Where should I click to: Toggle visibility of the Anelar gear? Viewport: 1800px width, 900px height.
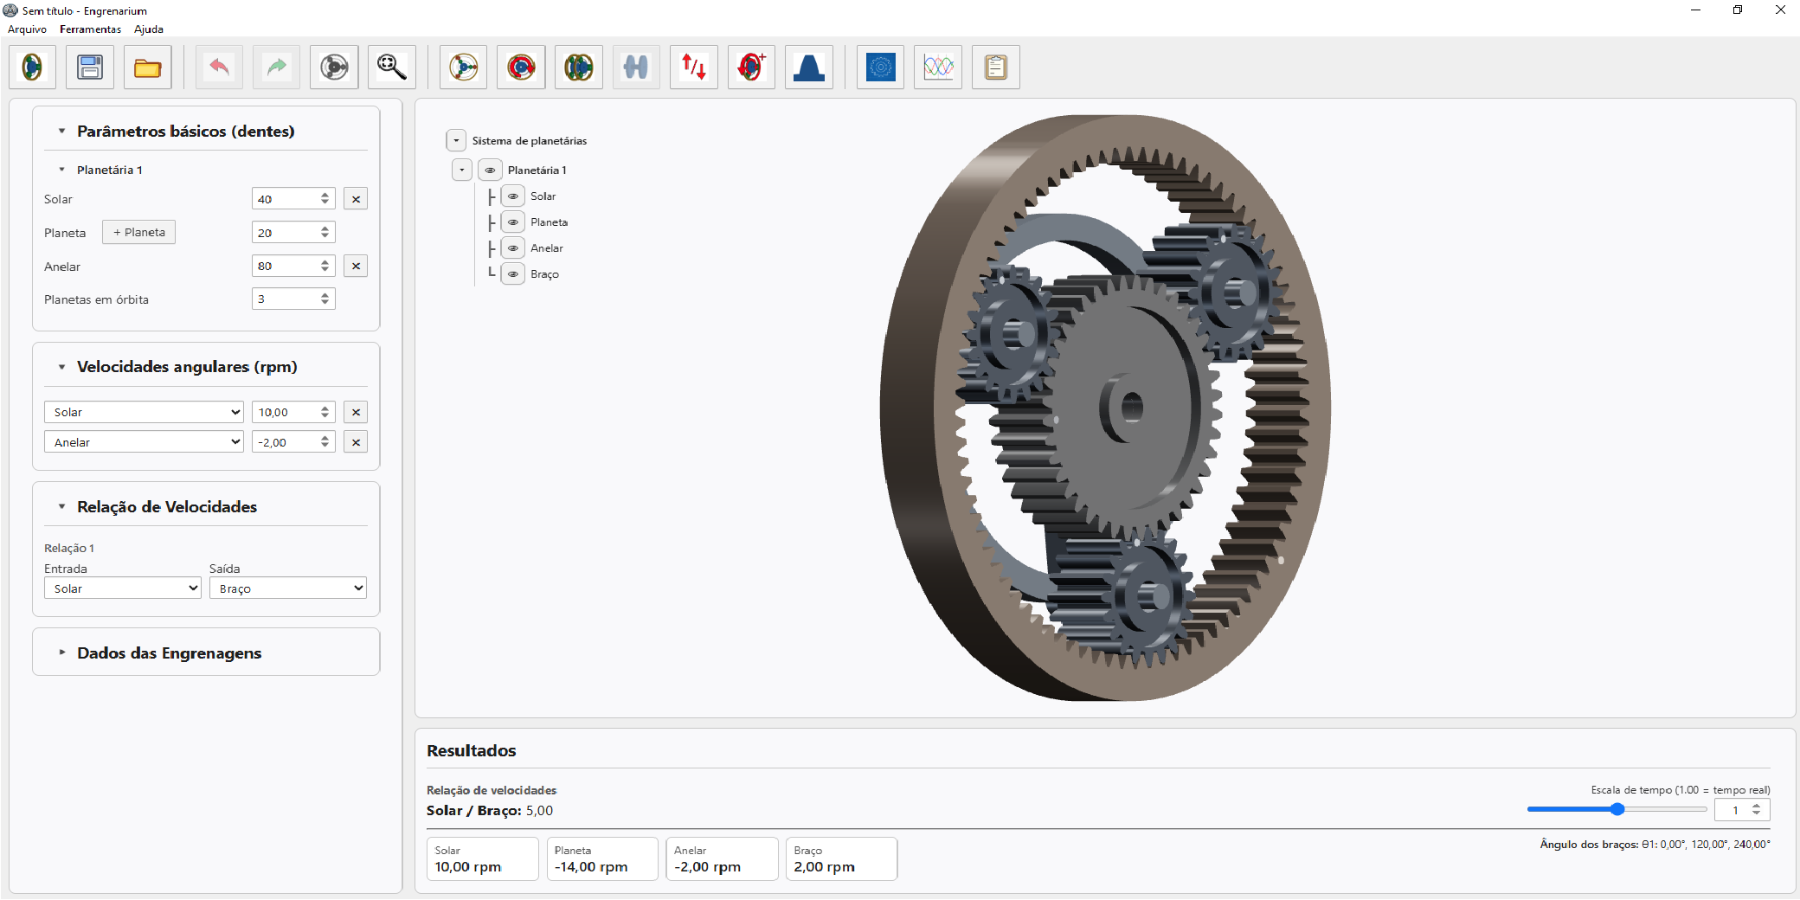pyautogui.click(x=513, y=248)
